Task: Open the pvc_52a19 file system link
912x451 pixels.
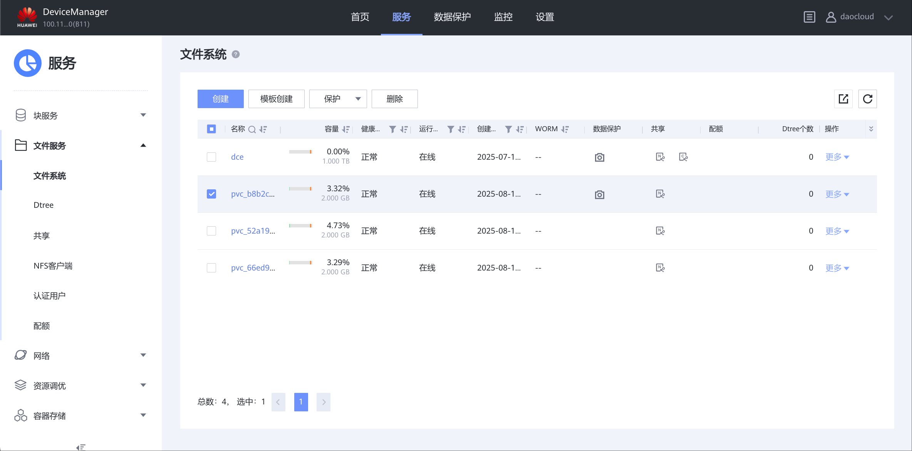Action: pos(253,231)
